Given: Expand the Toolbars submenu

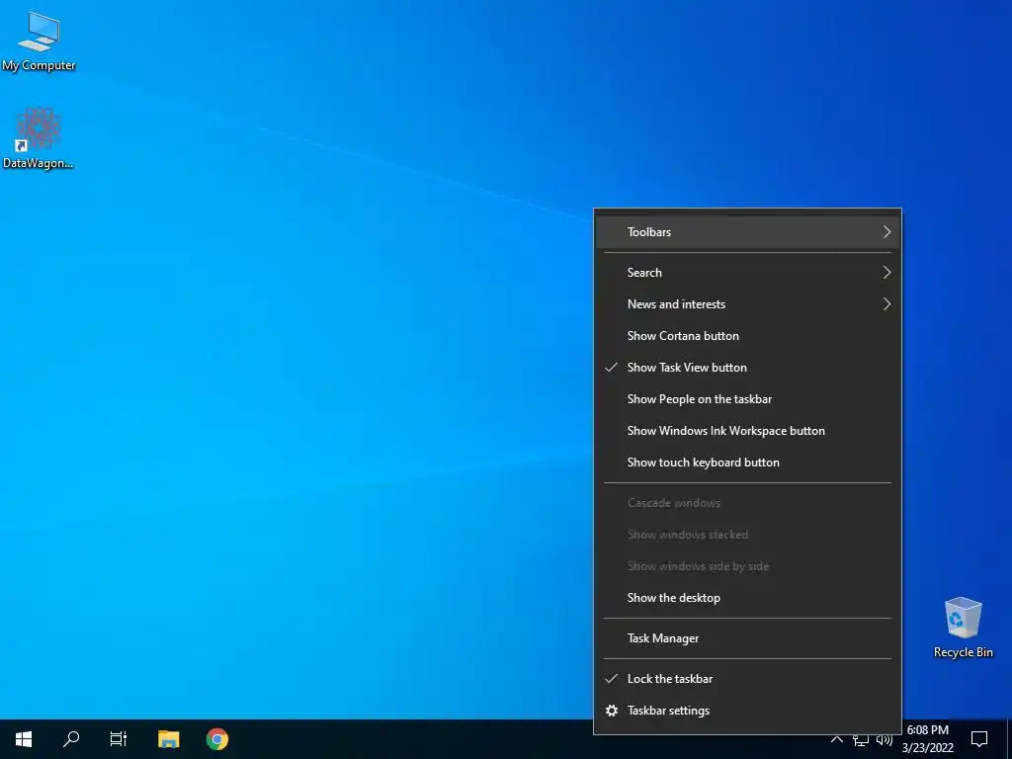Looking at the screenshot, I should tap(747, 231).
